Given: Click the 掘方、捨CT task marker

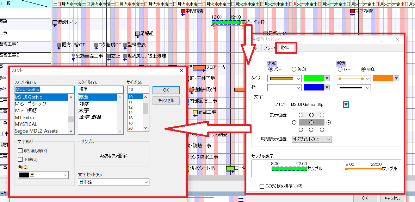Looking at the screenshot, I should tap(59, 45).
